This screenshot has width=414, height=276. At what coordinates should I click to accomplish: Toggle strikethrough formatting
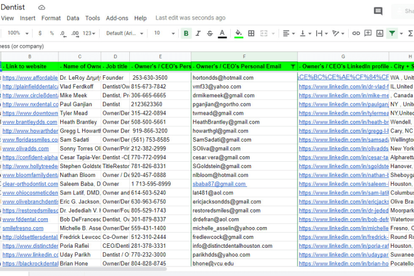pos(210,33)
